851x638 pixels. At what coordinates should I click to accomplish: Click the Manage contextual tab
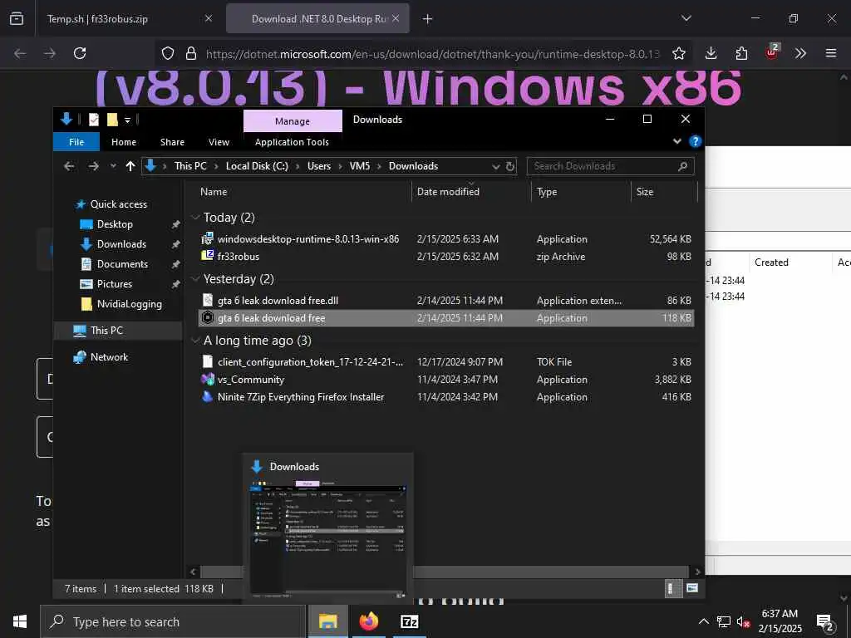pyautogui.click(x=293, y=121)
